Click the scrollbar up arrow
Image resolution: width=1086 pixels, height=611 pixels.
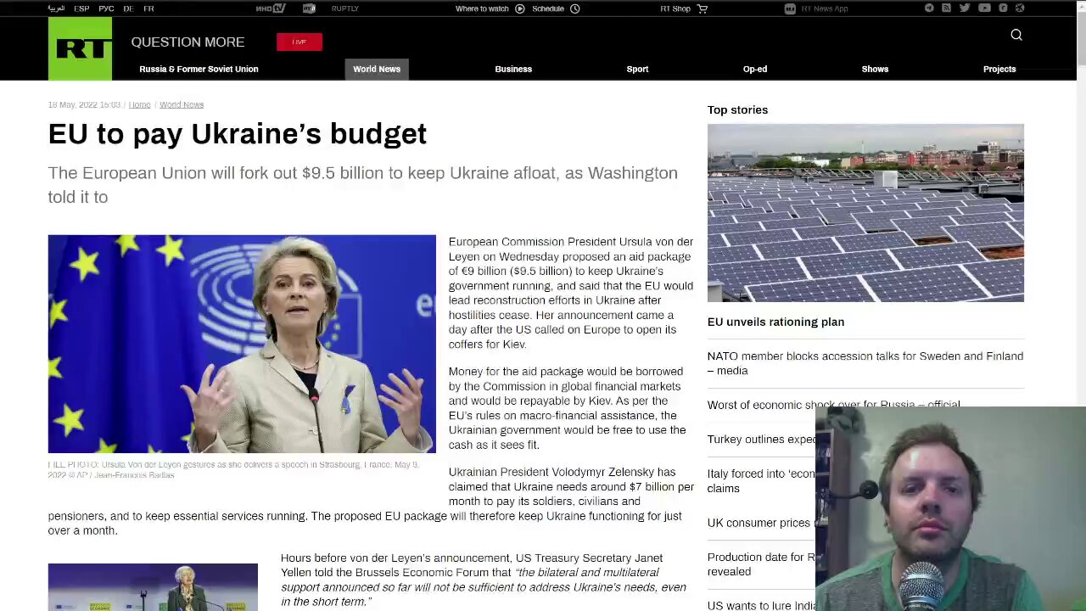1081,7
